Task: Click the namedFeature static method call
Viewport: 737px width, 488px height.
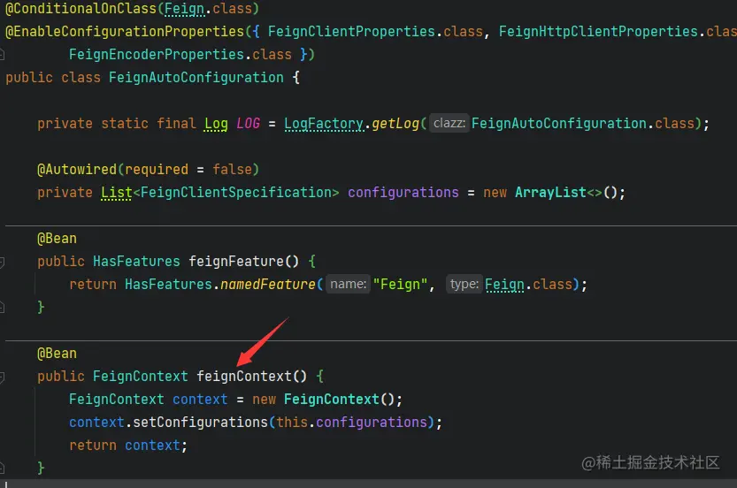Action: 268,285
